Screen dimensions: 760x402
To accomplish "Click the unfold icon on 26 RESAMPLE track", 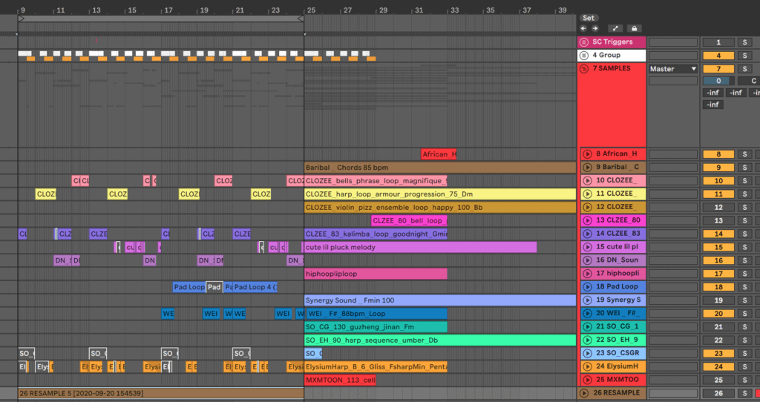I will coord(584,393).
